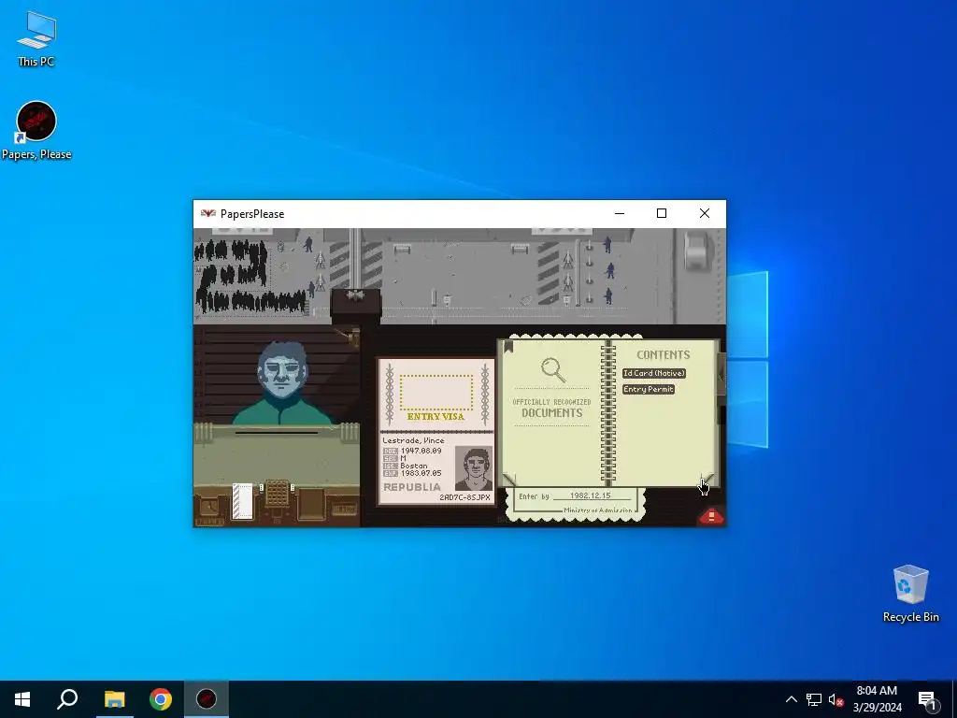The width and height of the screenshot is (957, 718).
Task: Select the Recycle Bin desktop icon
Action: pos(910,594)
